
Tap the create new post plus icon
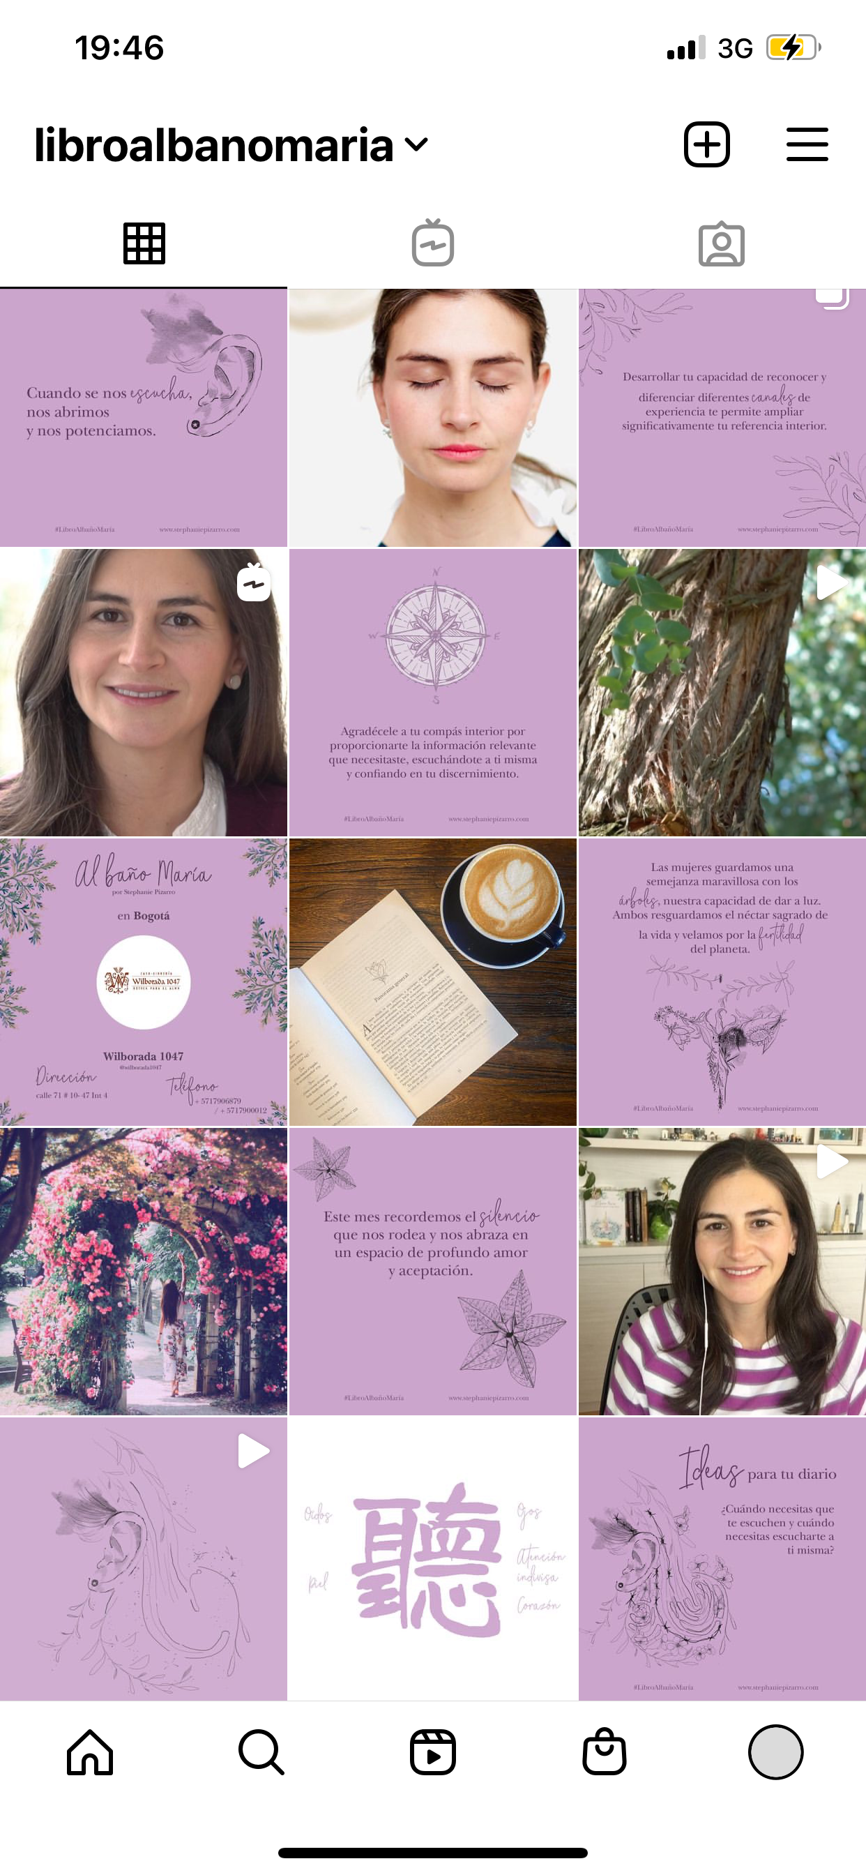pos(706,144)
